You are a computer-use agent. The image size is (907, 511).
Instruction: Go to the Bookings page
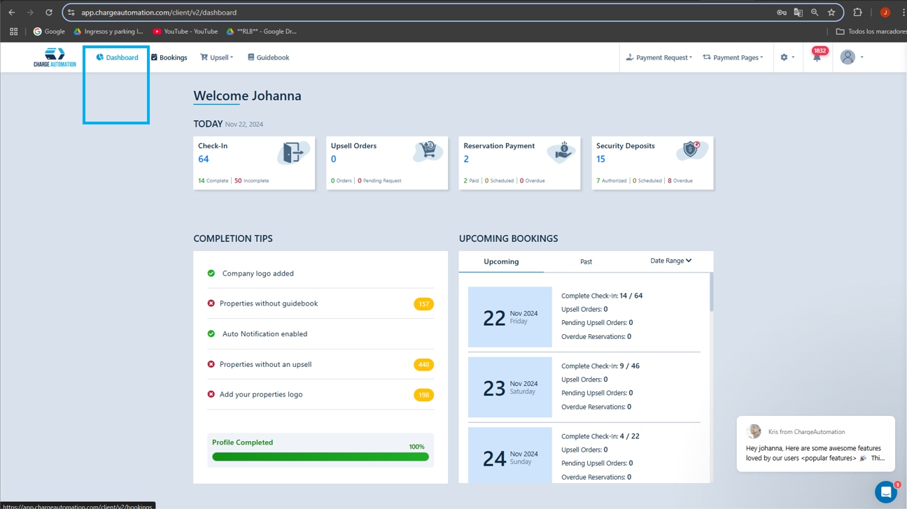click(169, 57)
